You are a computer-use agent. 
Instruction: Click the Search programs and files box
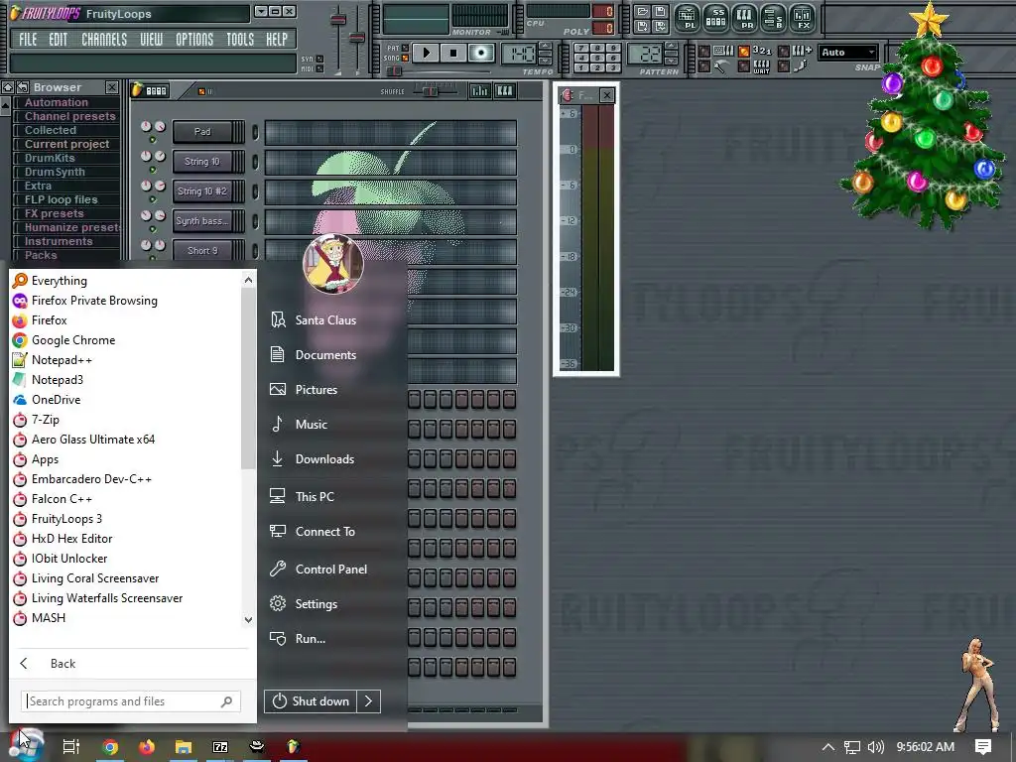click(x=132, y=701)
